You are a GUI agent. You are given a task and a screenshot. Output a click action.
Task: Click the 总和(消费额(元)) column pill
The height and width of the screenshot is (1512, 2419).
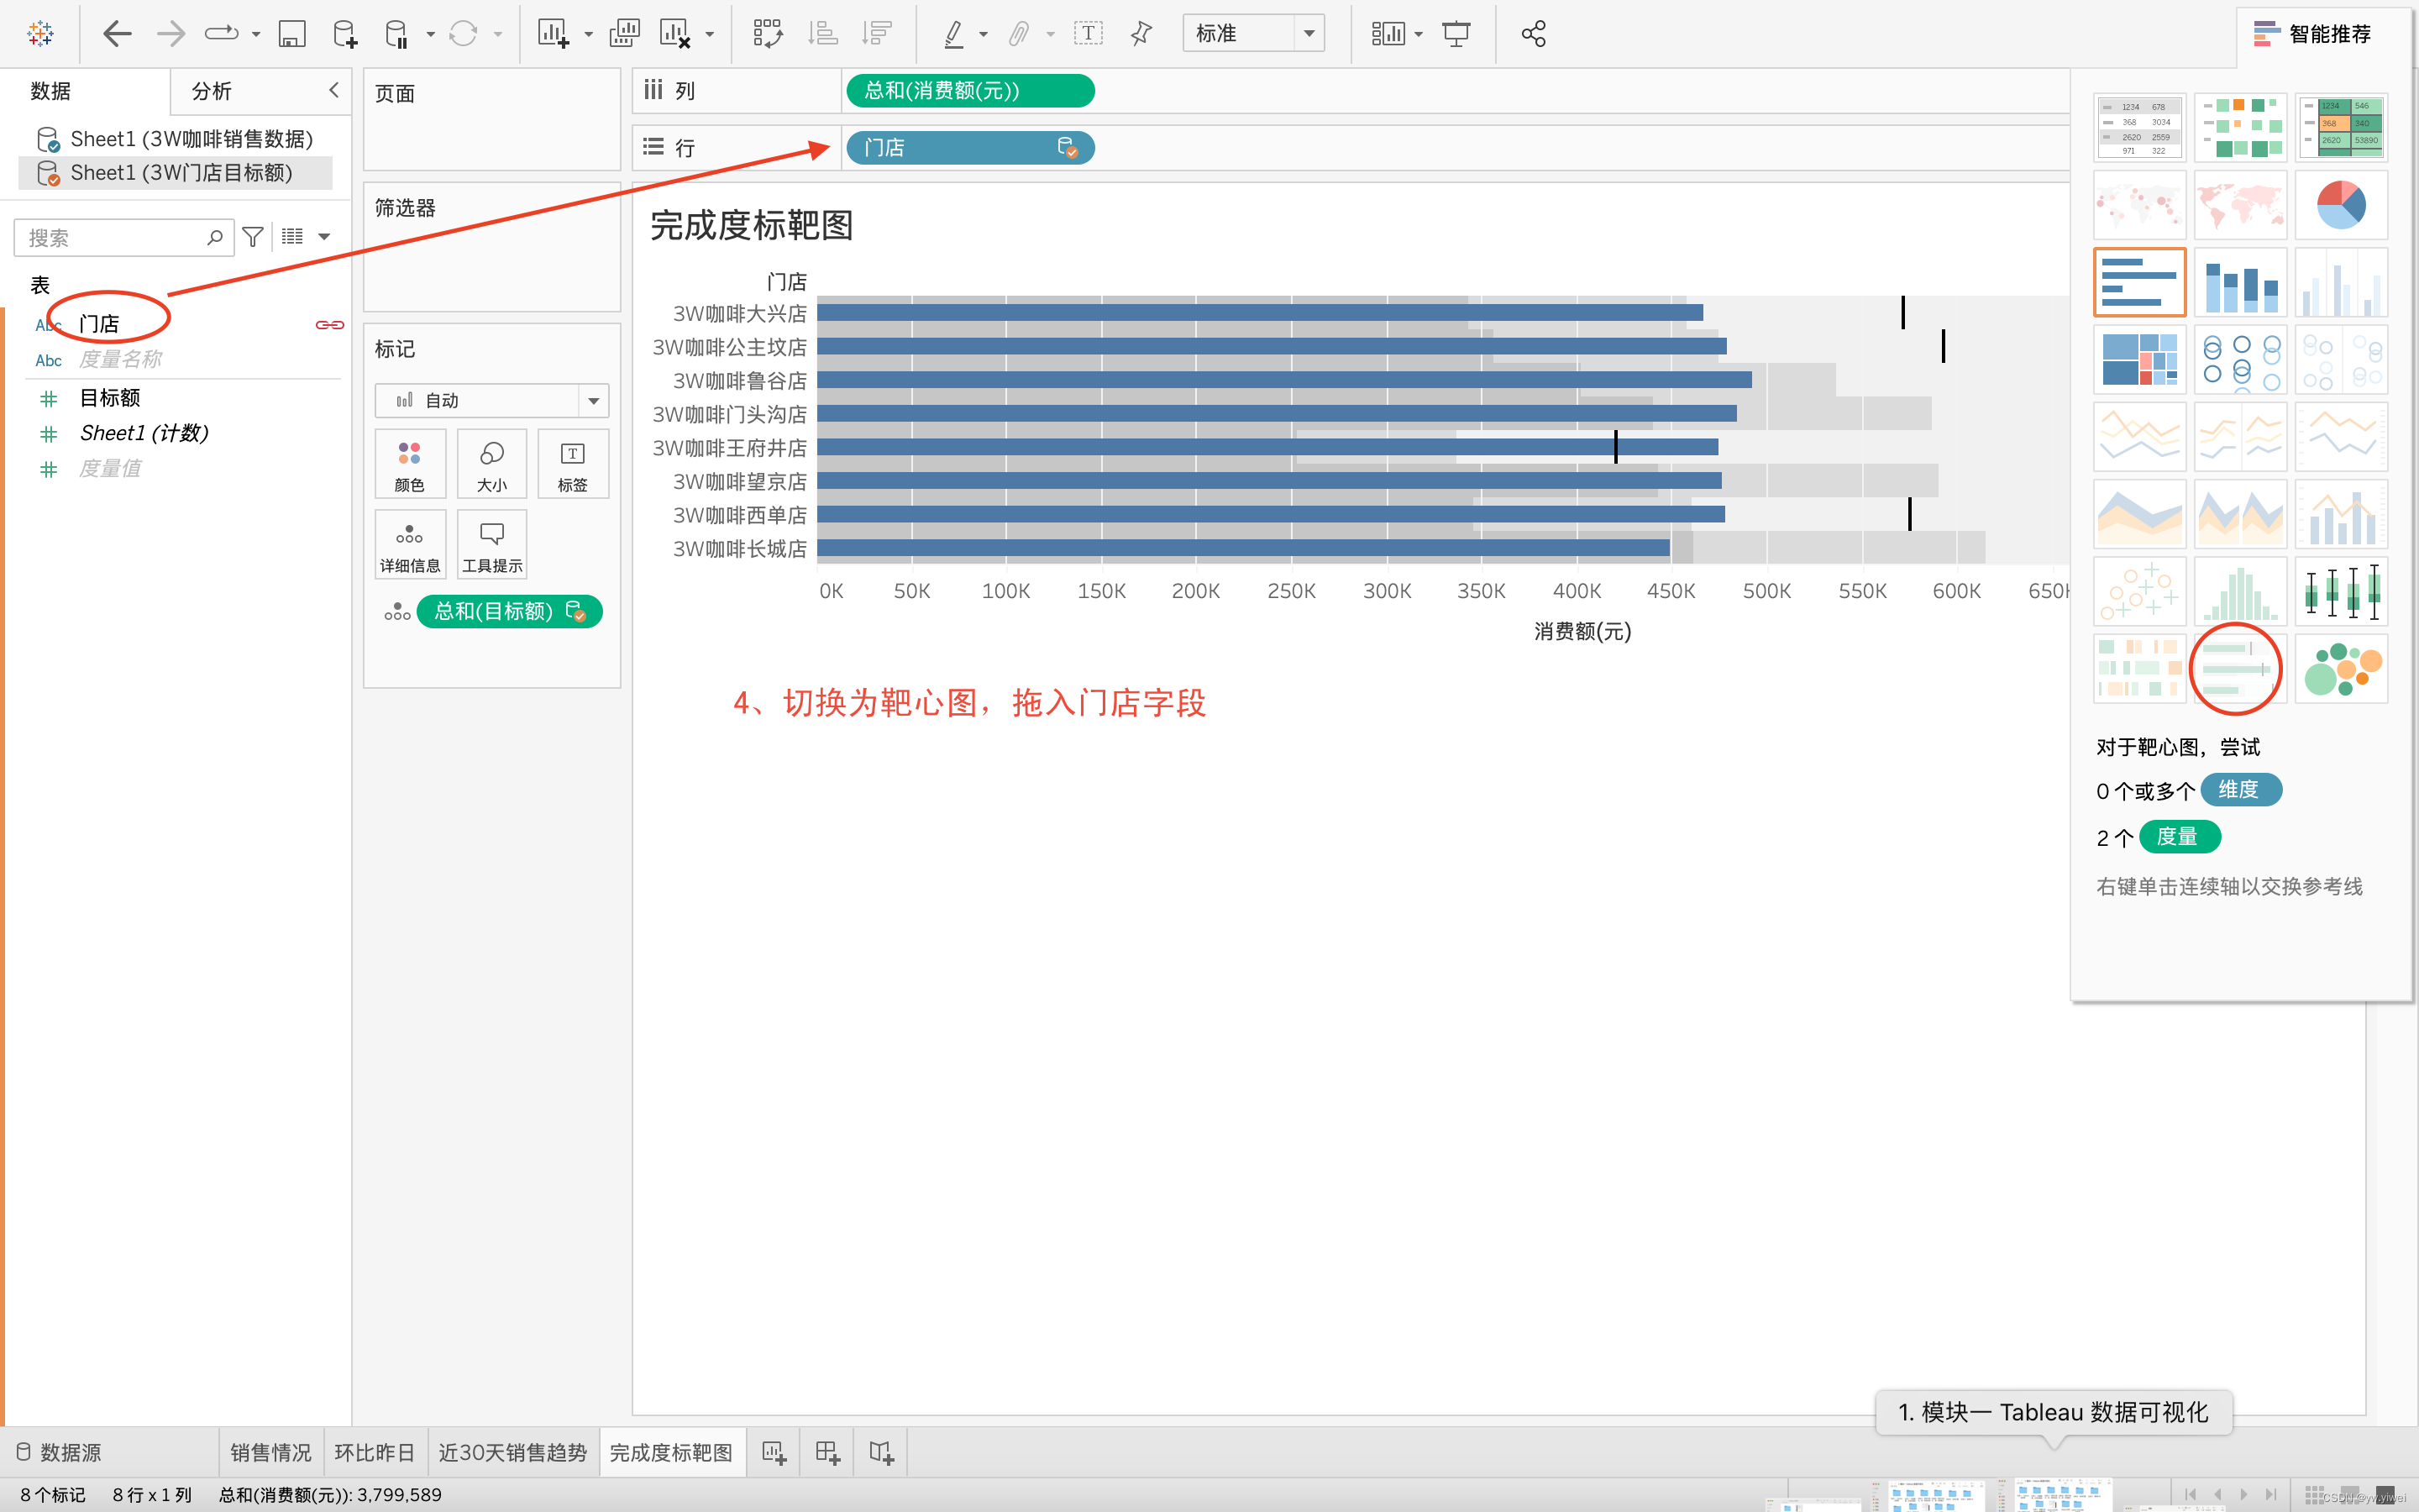coord(969,91)
